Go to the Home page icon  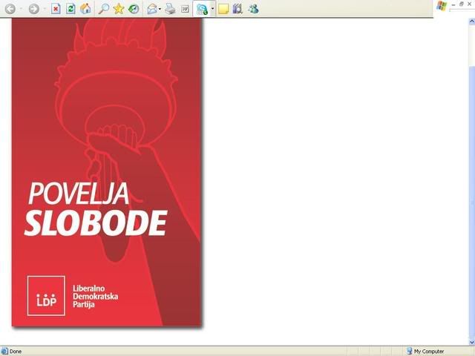click(85, 9)
